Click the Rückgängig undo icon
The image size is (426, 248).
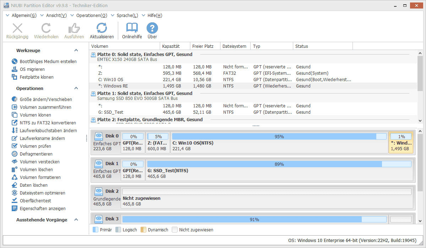[17, 28]
